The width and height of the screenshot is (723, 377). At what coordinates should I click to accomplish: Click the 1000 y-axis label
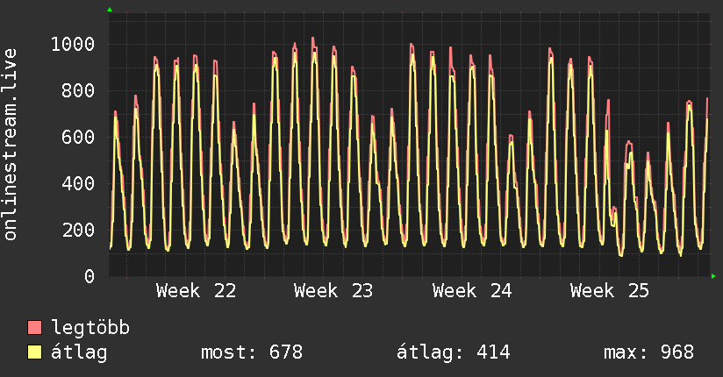tap(73, 45)
